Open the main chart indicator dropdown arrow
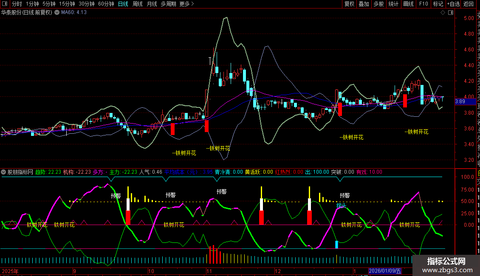 coord(57,13)
